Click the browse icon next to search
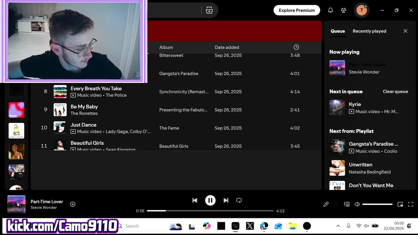 point(209,10)
